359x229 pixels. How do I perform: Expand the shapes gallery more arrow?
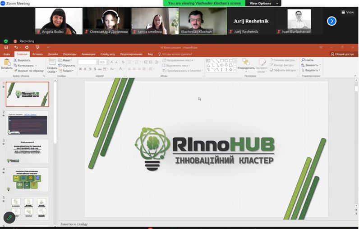point(235,70)
